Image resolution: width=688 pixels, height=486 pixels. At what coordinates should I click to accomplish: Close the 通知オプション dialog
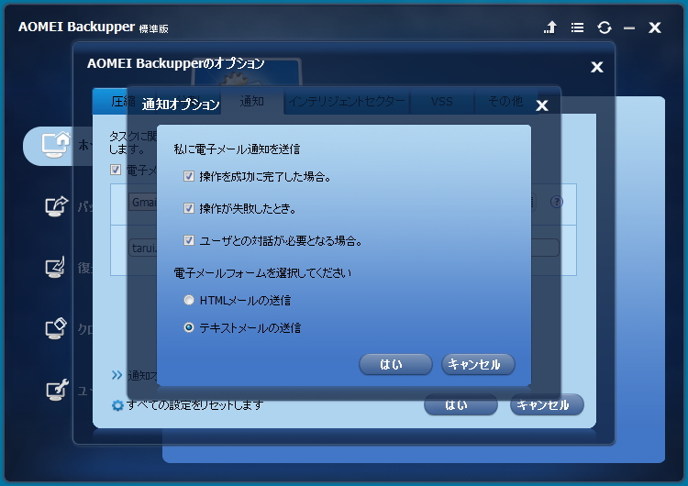click(542, 105)
